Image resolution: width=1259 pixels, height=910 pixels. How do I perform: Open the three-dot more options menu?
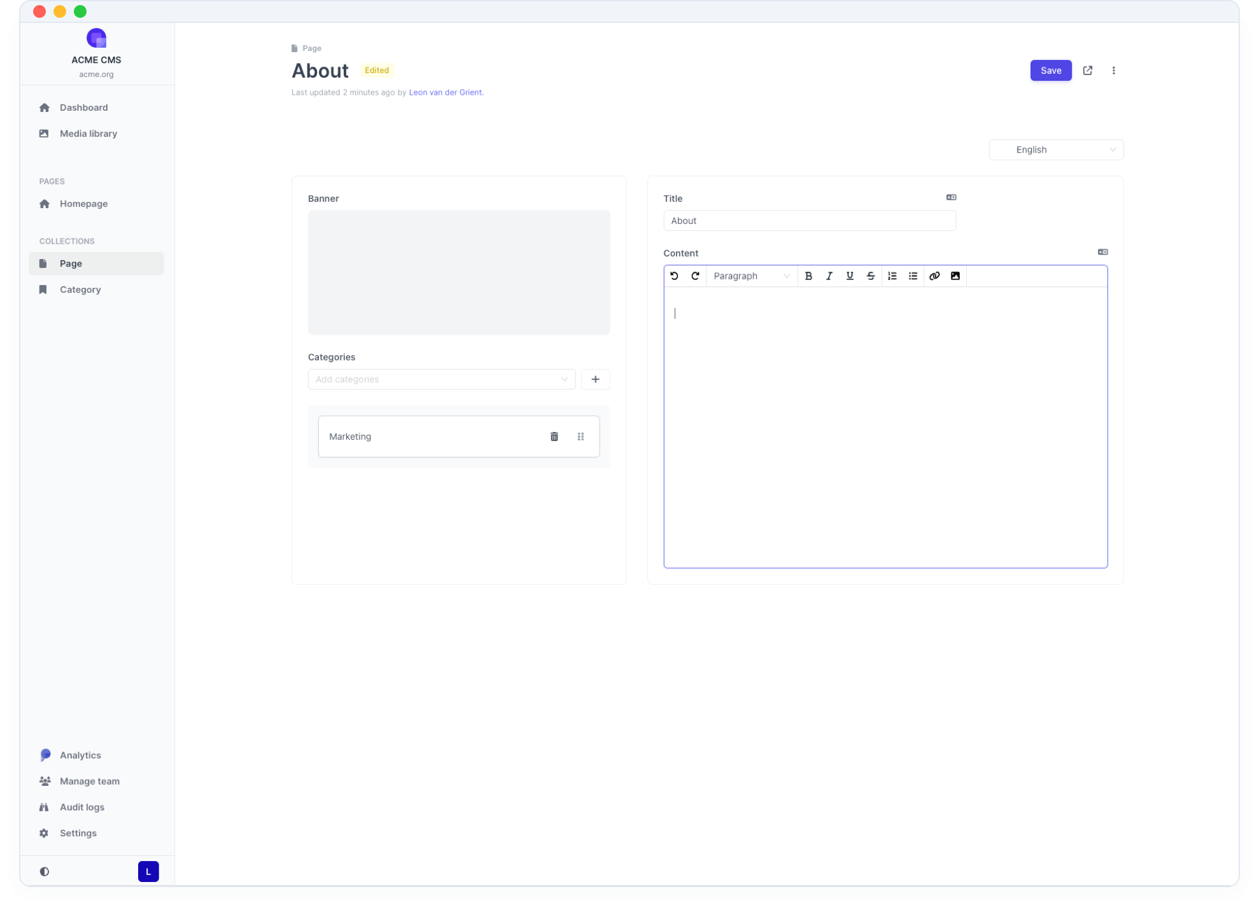(1113, 71)
